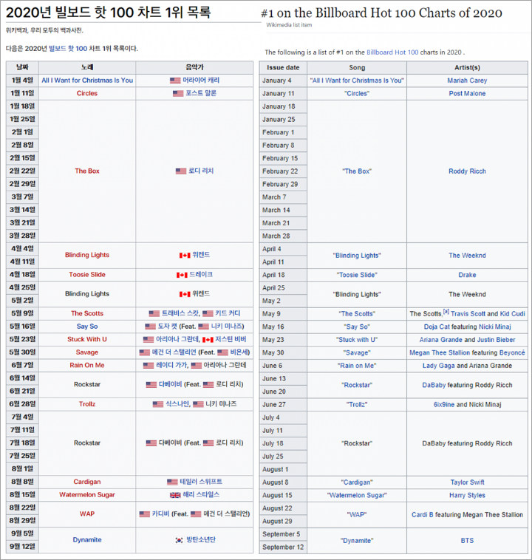Viewport: 532px width, 560px height.
Task: Click the US flag before 다베이비 in the 7월 18일 row
Action: 151,443
